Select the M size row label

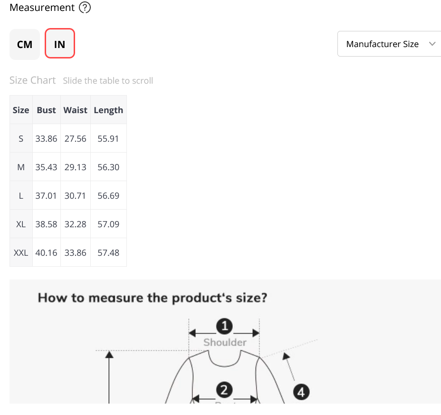tap(21, 167)
